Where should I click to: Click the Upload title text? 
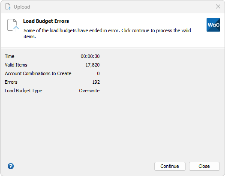(x=22, y=7)
